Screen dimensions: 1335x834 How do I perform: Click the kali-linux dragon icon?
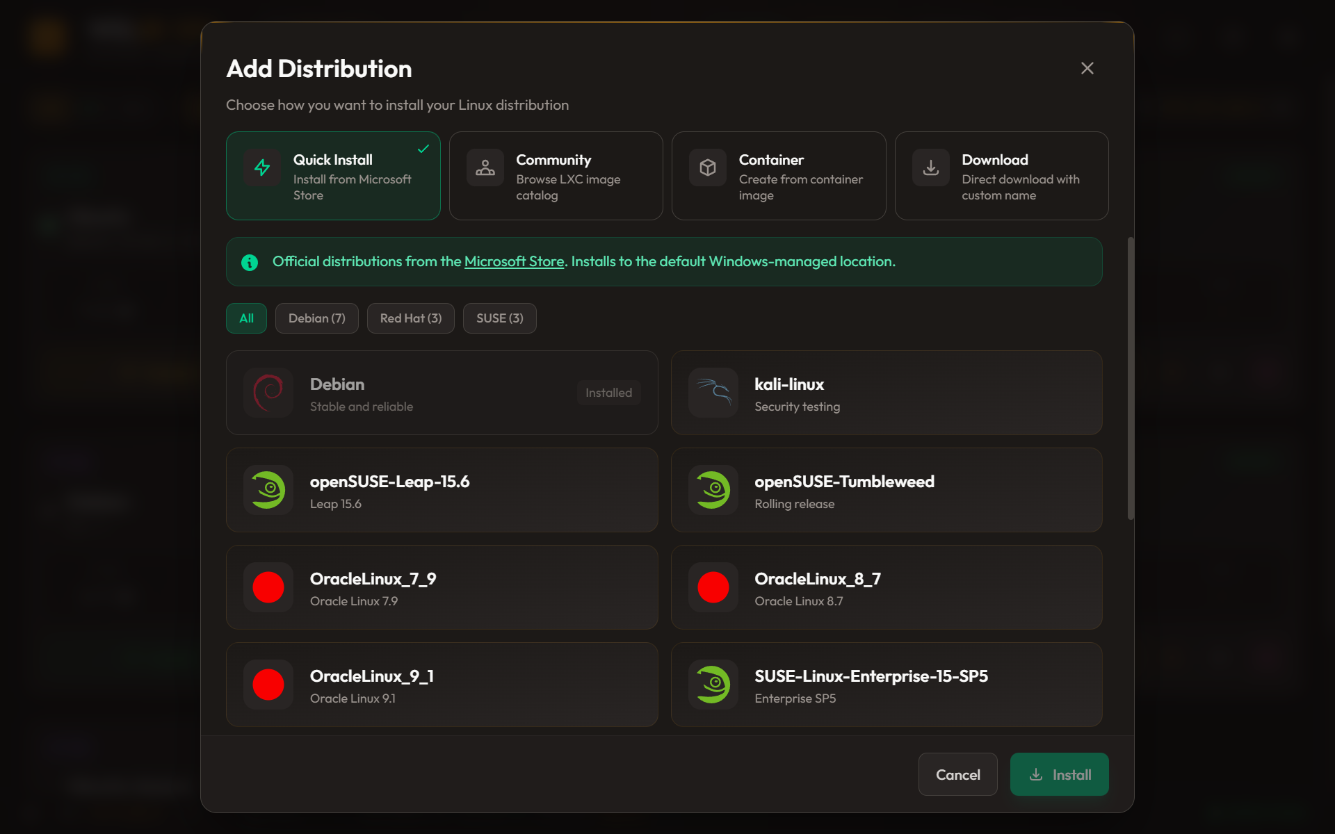tap(713, 392)
